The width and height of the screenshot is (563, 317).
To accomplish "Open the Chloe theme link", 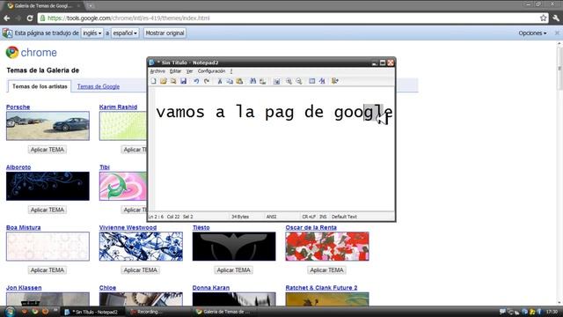I will tap(107, 288).
